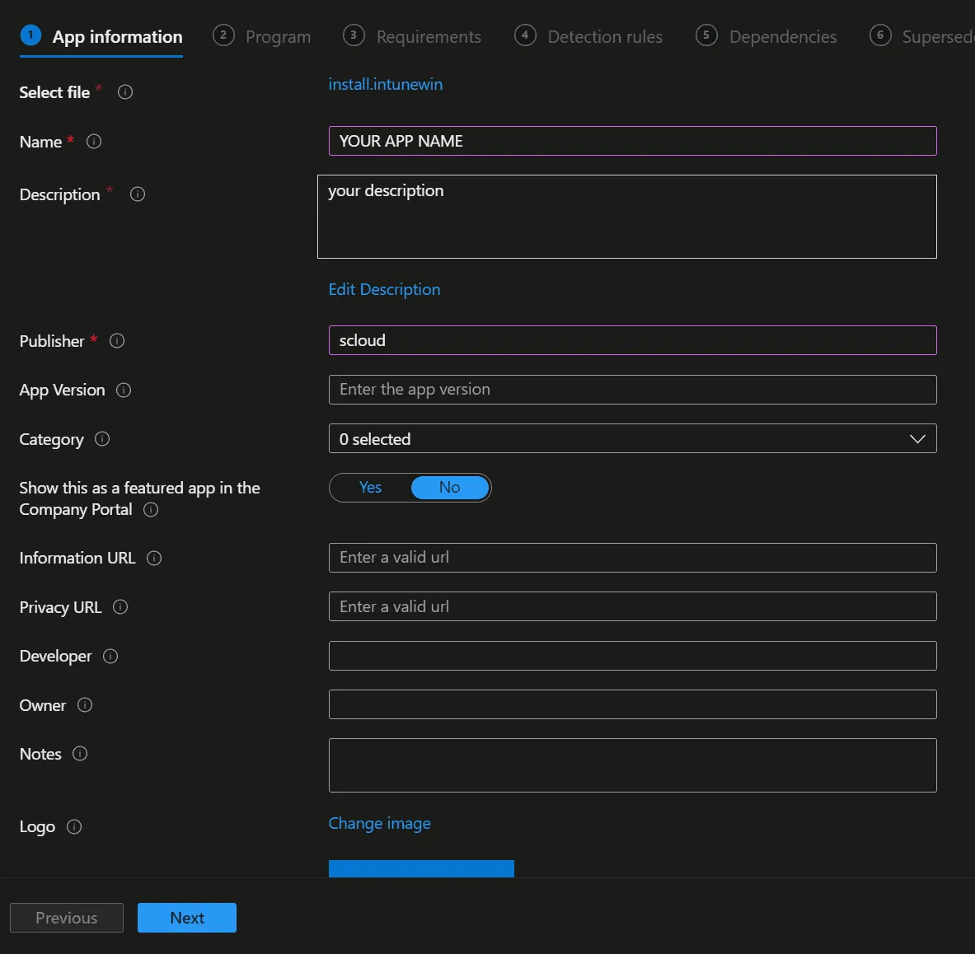The width and height of the screenshot is (975, 954).
Task: Open Information URL info icon
Action: 153,558
